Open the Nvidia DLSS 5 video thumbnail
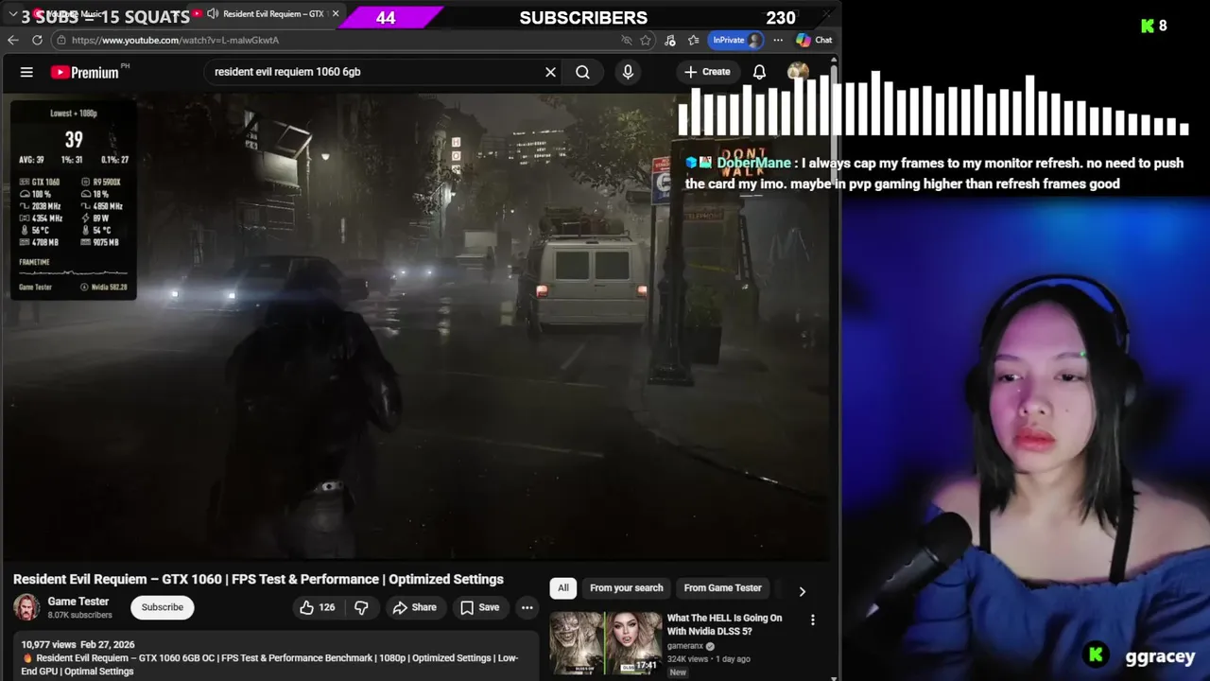The width and height of the screenshot is (1210, 681). point(605,642)
